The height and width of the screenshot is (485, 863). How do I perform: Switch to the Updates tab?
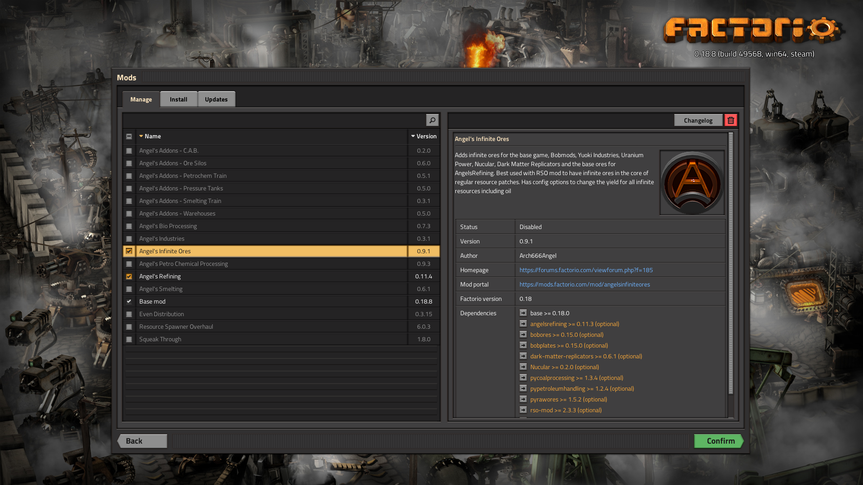[216, 99]
